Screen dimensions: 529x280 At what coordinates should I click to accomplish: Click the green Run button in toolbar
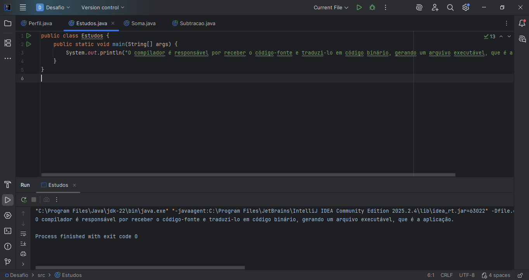coord(359,7)
